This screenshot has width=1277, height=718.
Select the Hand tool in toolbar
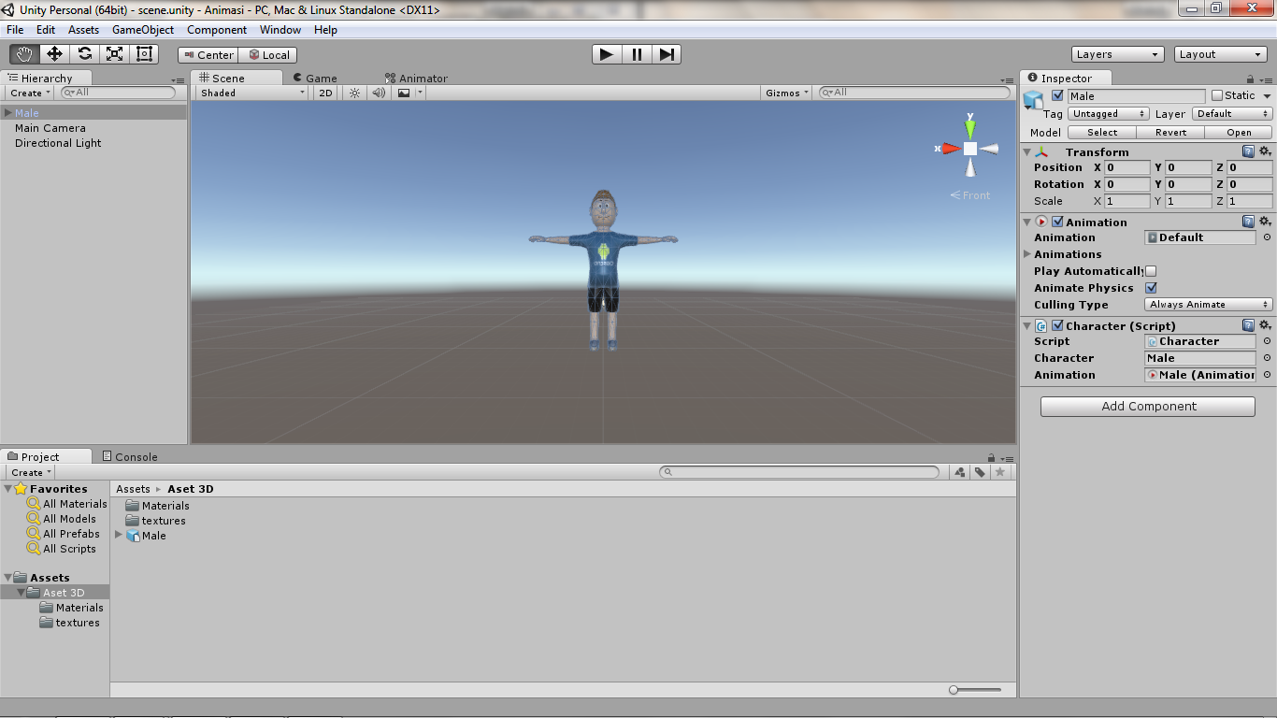(x=24, y=54)
